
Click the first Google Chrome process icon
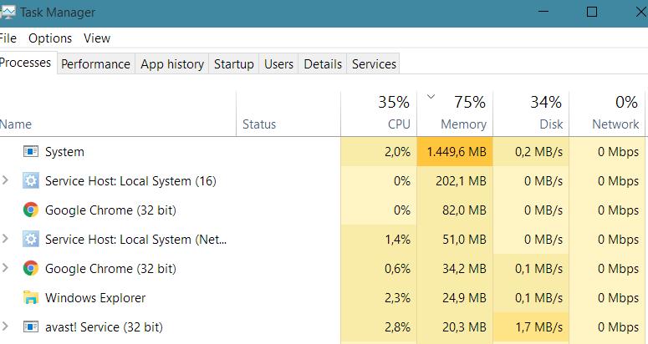click(x=31, y=210)
